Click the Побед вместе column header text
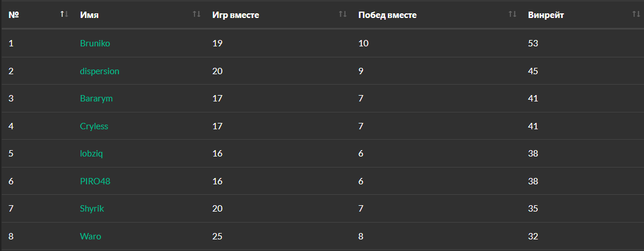Screen dimensions: 644x251 coord(387,14)
